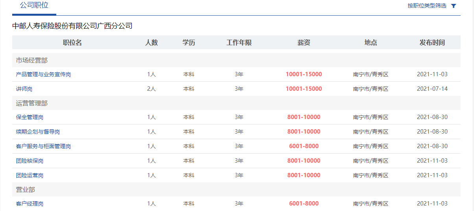The image size is (474, 211).
Task: Click the 工作年限 column header
Action: click(x=239, y=42)
